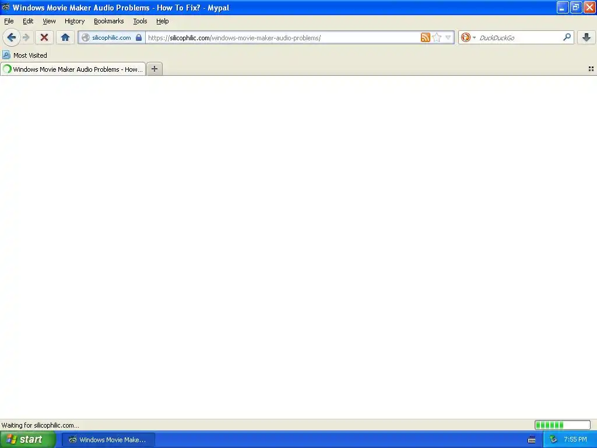Go back to previous page
Image resolution: width=597 pixels, height=448 pixels.
[x=12, y=37]
